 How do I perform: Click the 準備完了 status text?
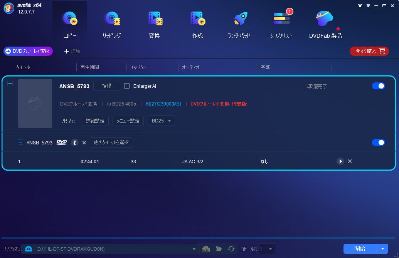click(x=317, y=86)
